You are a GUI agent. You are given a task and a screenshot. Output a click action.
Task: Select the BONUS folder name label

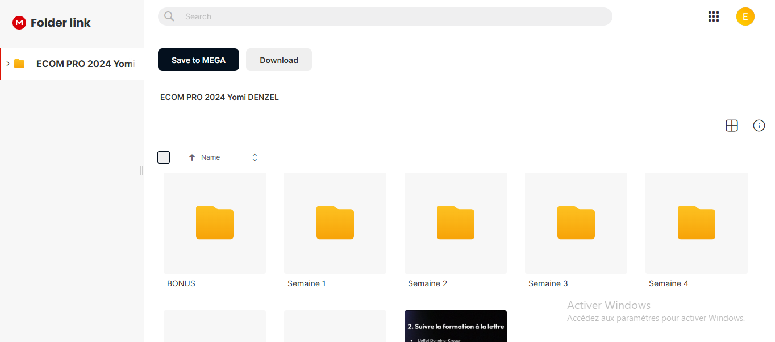[x=181, y=283]
